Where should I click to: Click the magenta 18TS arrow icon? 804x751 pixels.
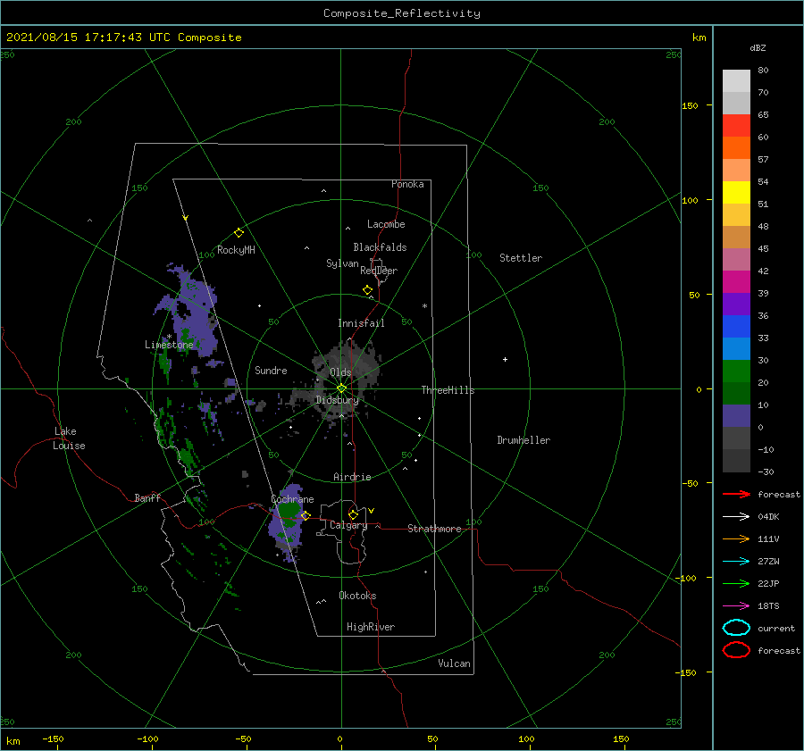pos(736,606)
